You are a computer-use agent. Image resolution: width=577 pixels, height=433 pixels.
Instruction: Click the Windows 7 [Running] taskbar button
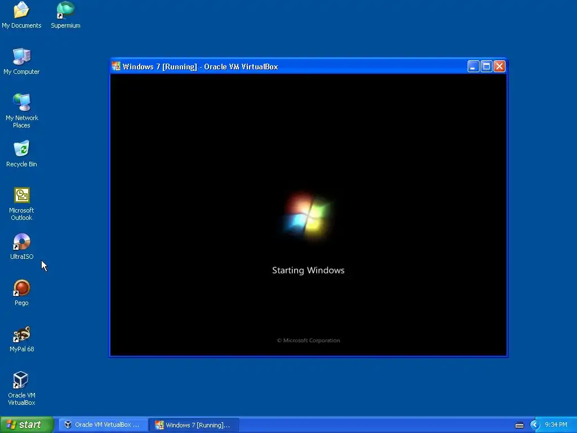194,425
